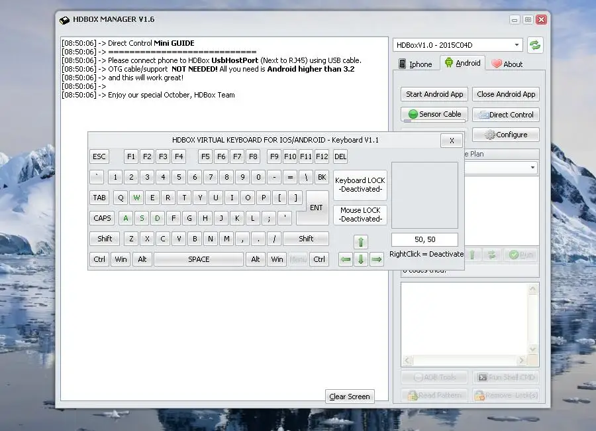Screen dimensions: 596x431
Task: Click the semicolon key
Action: point(269,218)
